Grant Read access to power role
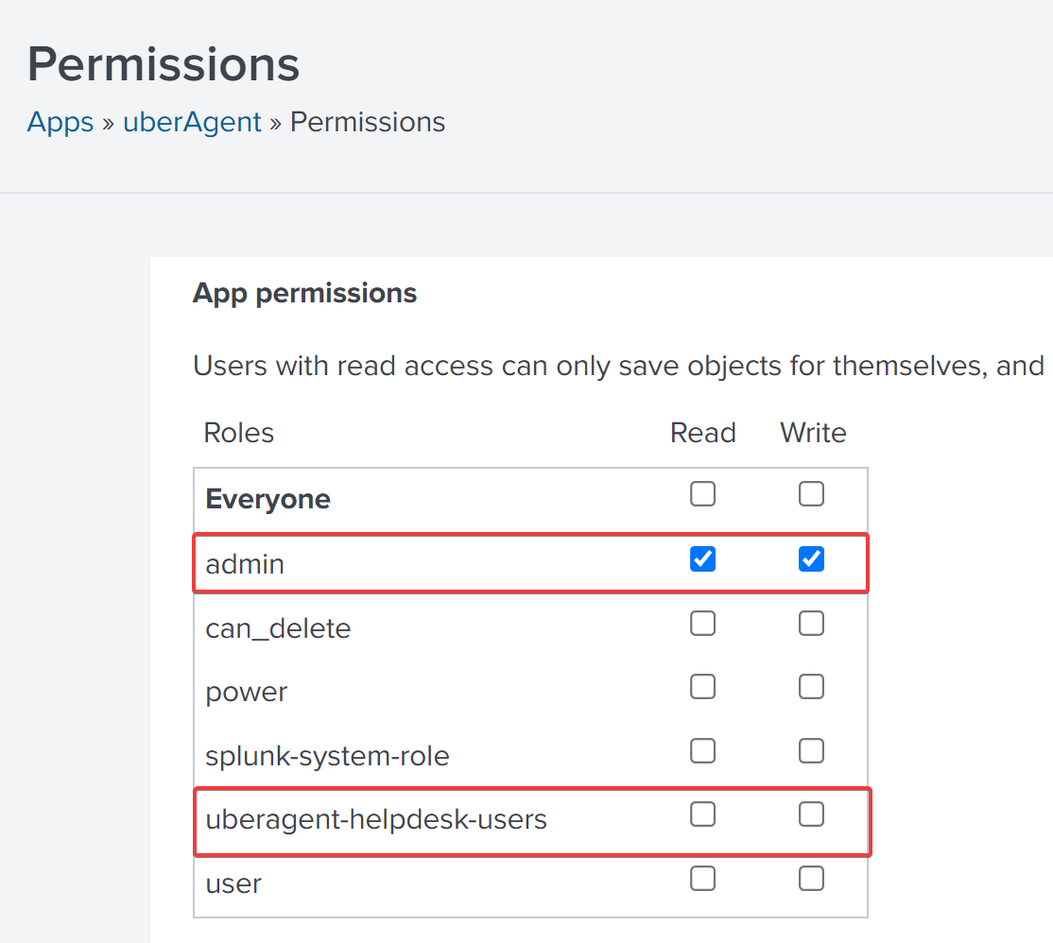The width and height of the screenshot is (1053, 943). coord(702,687)
